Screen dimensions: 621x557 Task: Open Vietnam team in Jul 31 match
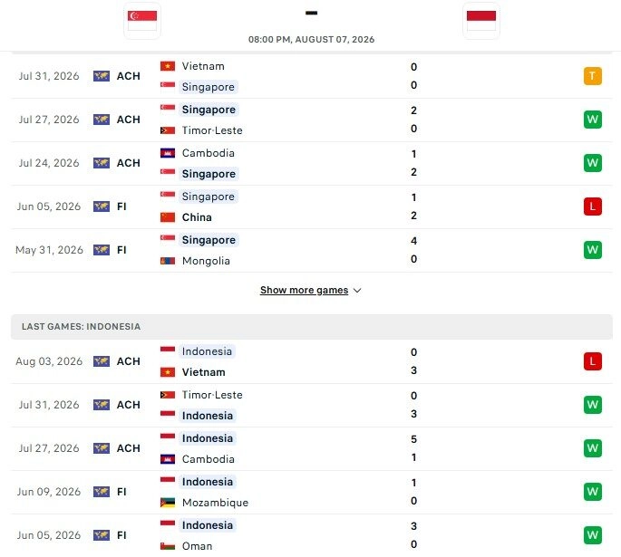point(203,66)
